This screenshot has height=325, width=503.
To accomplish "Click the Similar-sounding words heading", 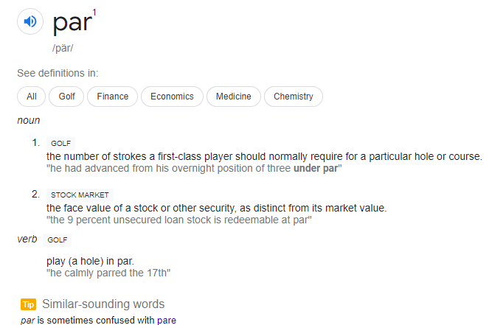I will pyautogui.click(x=103, y=304).
